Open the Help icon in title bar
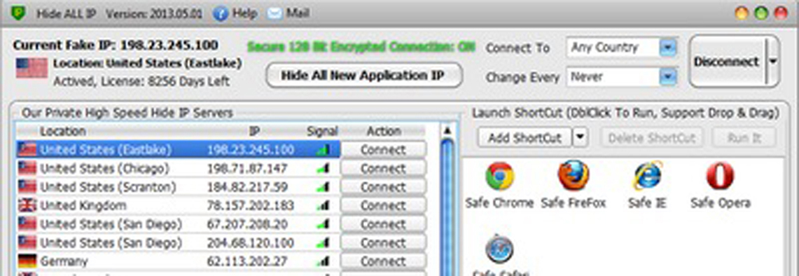Viewport: 799px width, 276px height. coord(220,14)
